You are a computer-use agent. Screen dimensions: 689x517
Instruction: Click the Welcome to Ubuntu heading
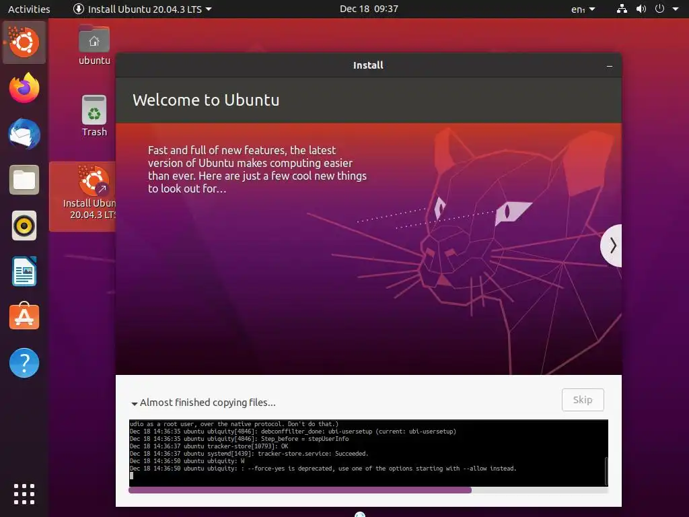click(206, 100)
